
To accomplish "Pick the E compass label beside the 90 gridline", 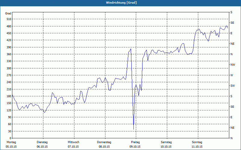I will 231,117.
